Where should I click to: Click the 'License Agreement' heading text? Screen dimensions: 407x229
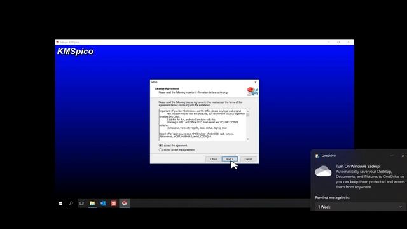(167, 88)
